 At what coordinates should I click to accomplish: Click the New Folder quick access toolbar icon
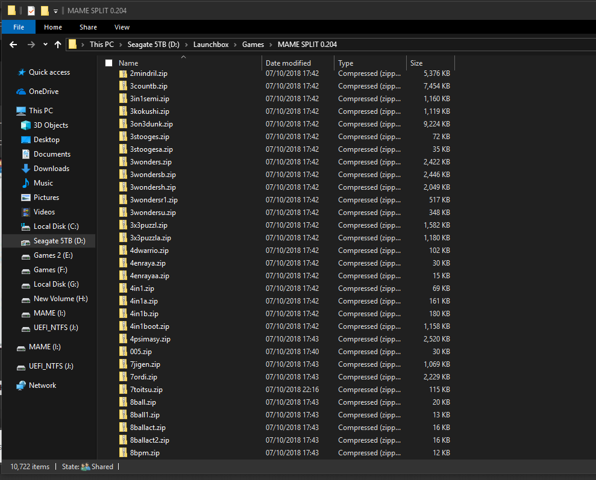(45, 11)
